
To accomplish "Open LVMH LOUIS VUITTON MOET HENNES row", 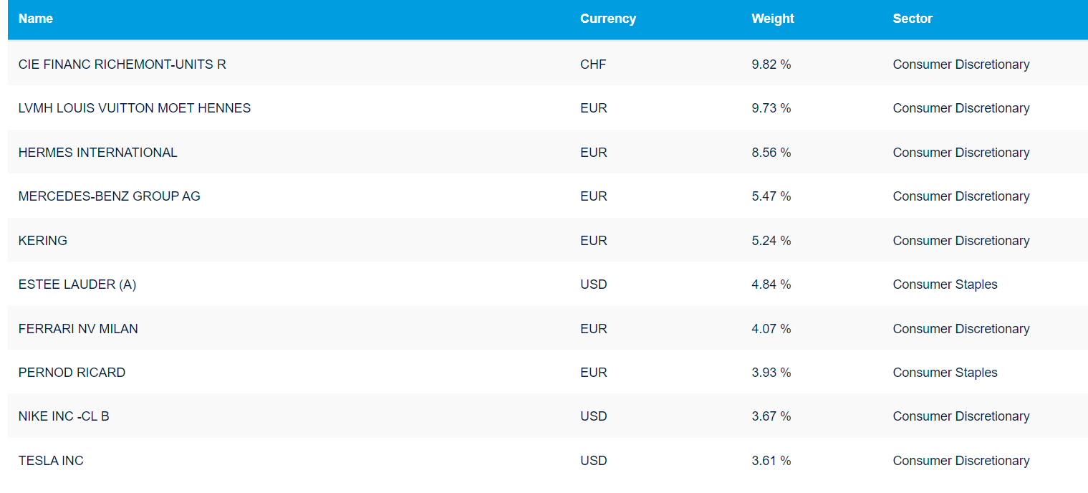I will 135,108.
